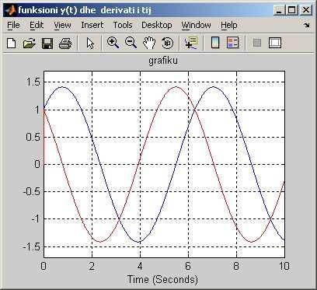Expand the Tools menu
This screenshot has width=317, height=290.
(123, 25)
